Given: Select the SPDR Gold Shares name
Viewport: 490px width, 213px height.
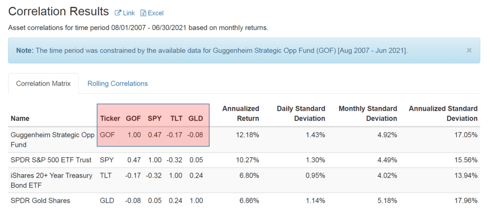Looking at the screenshot, I should (x=40, y=201).
